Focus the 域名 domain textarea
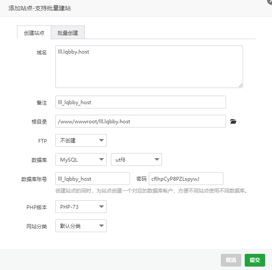272x270 pixels. [x=149, y=67]
